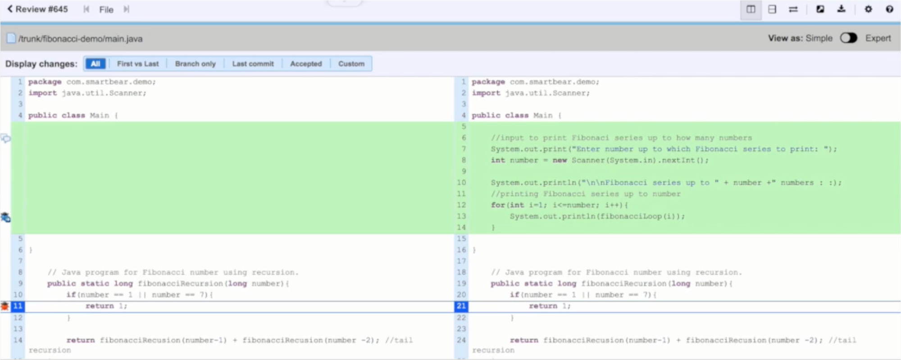Click the reviewer marker icon in left gutter
Image resolution: width=901 pixels, height=360 pixels.
(x=5, y=217)
